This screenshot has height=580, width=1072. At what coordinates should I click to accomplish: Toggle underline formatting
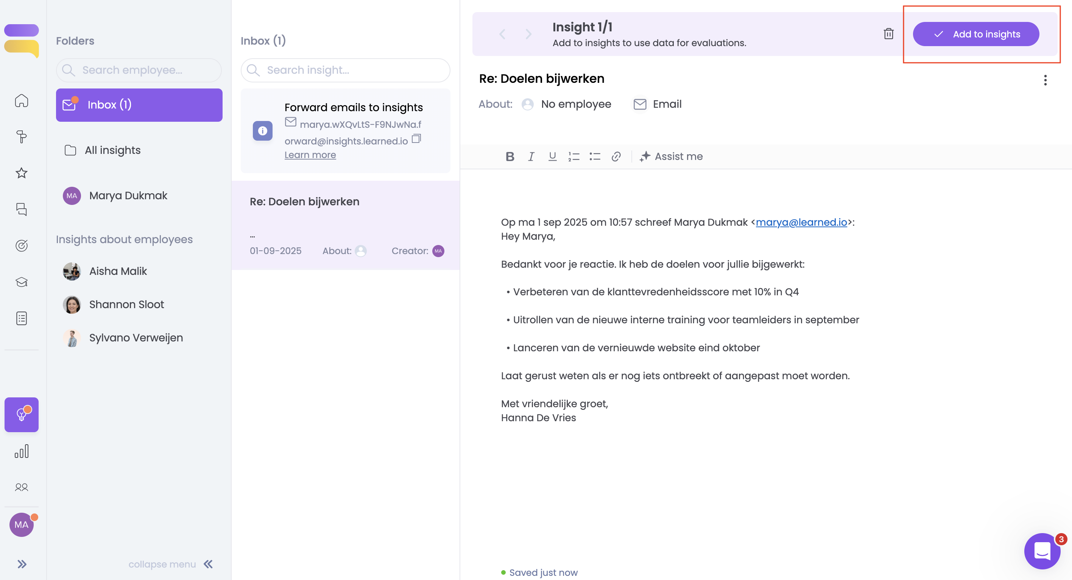pyautogui.click(x=552, y=156)
